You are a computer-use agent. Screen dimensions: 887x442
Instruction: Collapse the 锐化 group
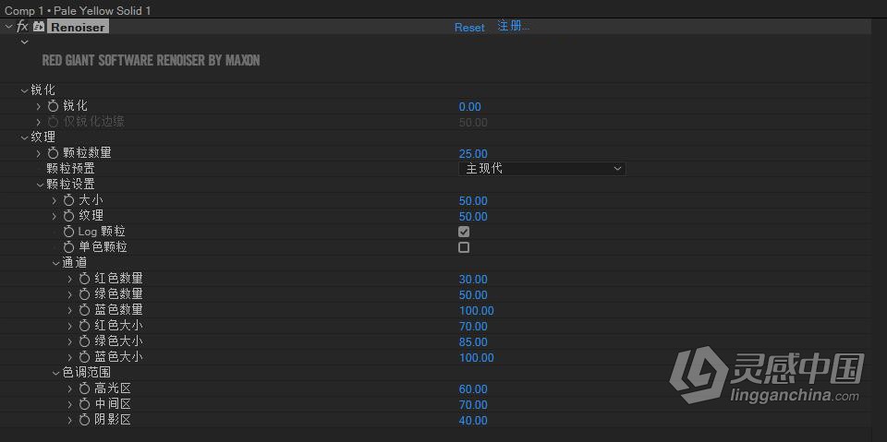point(24,90)
